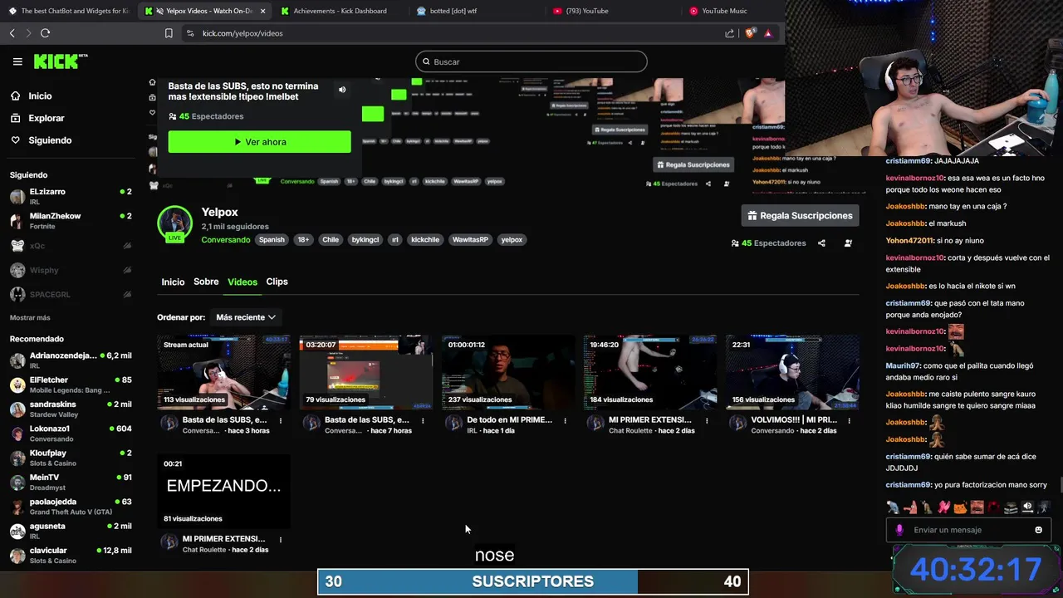
Task: Open options for 79 visualizaciones video
Action: [x=423, y=420]
